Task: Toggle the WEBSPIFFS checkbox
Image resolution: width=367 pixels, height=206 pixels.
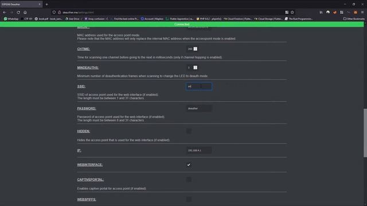Action: pyautogui.click(x=189, y=199)
